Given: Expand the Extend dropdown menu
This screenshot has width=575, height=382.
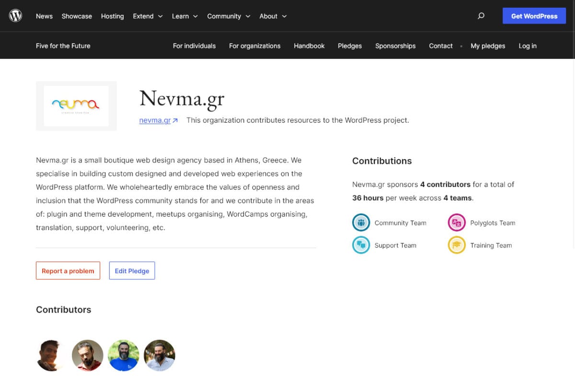Looking at the screenshot, I should [148, 16].
